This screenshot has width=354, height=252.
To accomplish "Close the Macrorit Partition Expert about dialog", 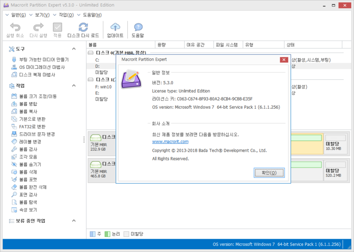I will (284, 60).
